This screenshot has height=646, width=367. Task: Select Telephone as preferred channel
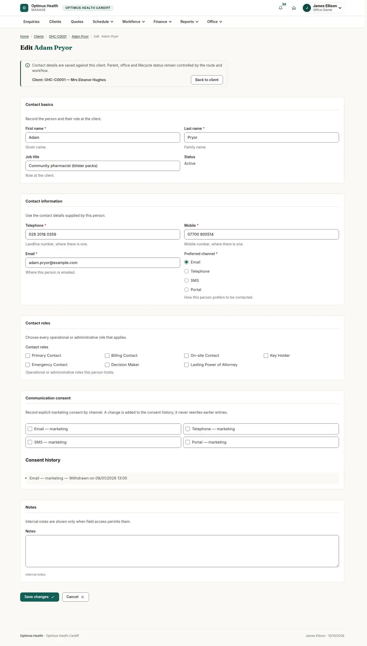[186, 271]
